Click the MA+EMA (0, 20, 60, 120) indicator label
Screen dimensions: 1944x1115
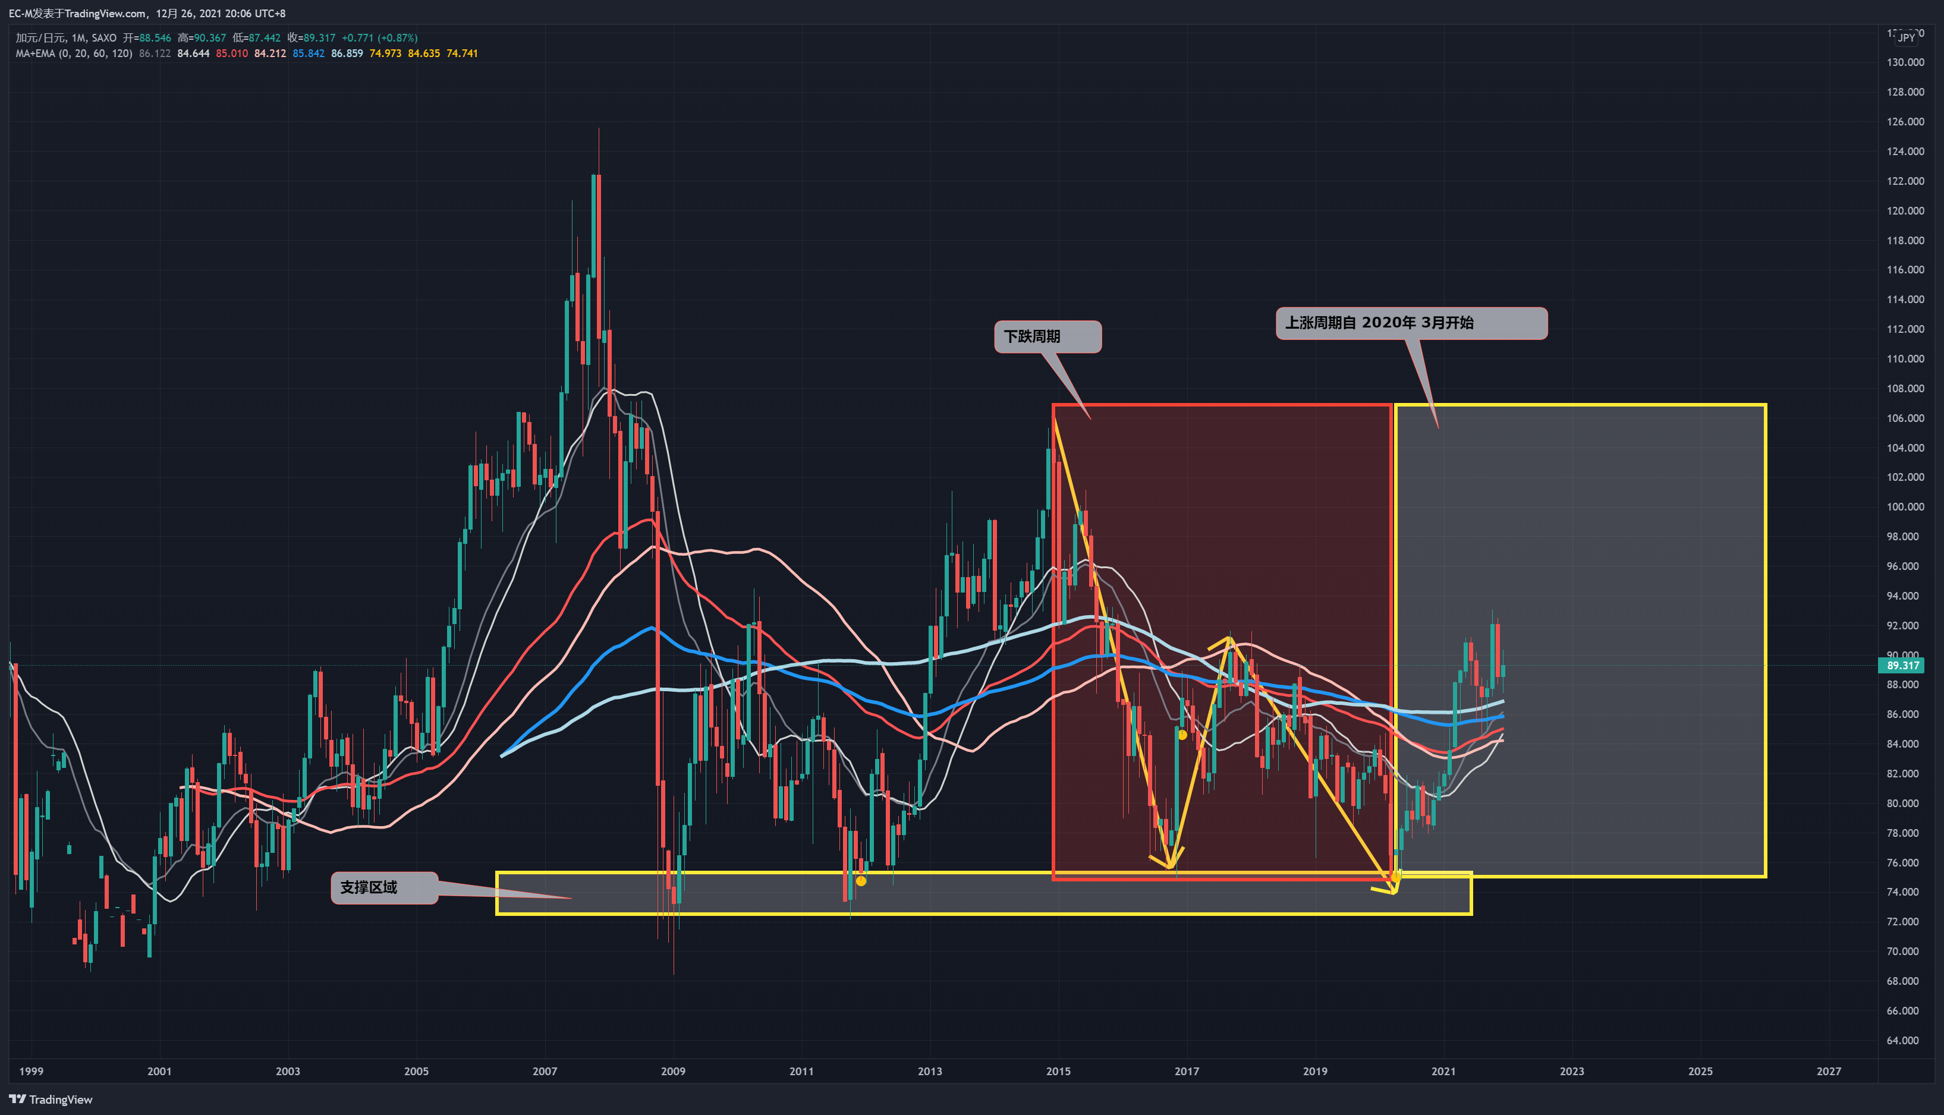click(74, 53)
